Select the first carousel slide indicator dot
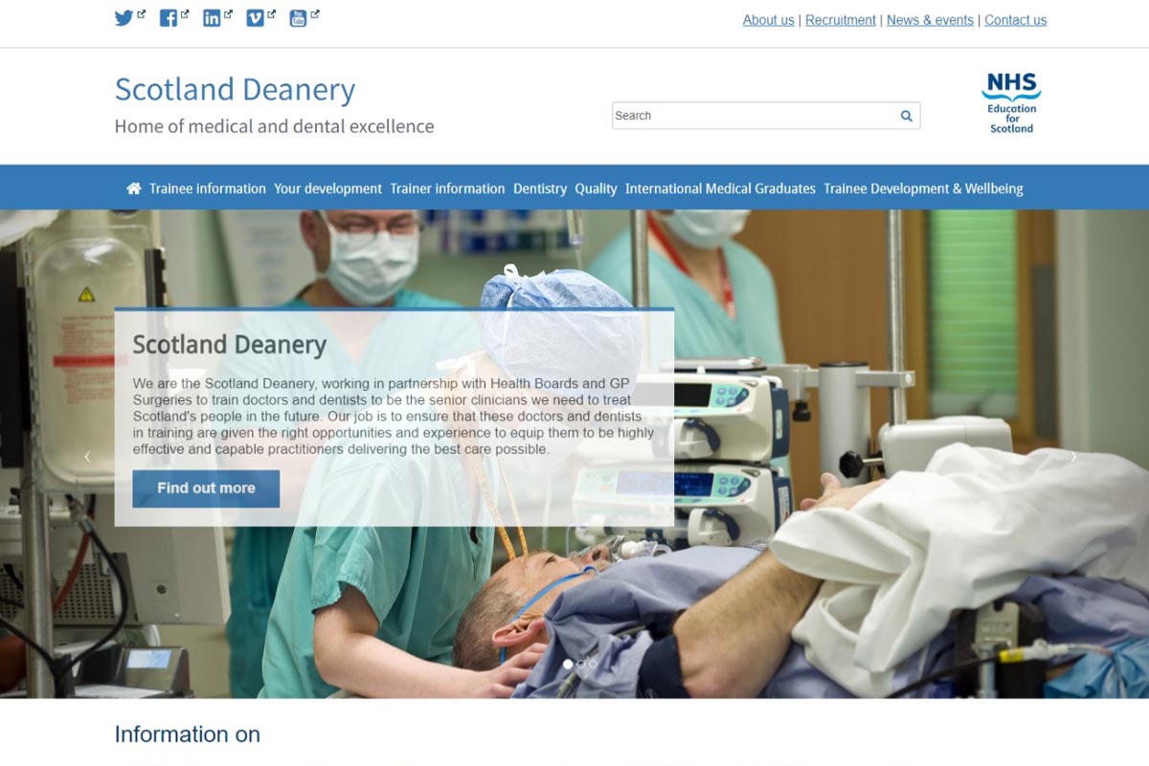 [568, 664]
